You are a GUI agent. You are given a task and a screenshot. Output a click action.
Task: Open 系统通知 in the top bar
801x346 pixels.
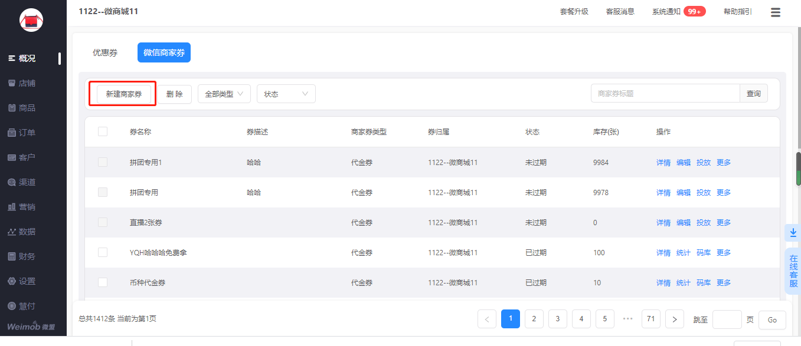click(666, 11)
